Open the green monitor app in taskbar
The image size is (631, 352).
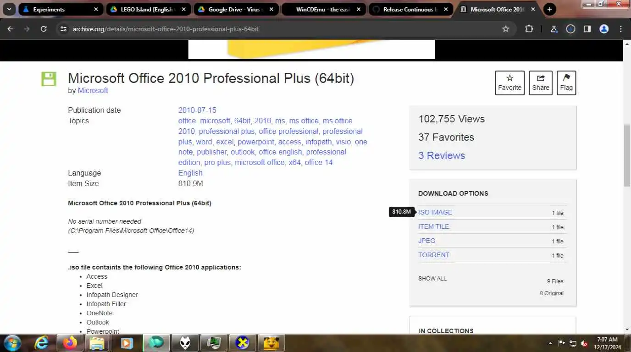pos(213,343)
